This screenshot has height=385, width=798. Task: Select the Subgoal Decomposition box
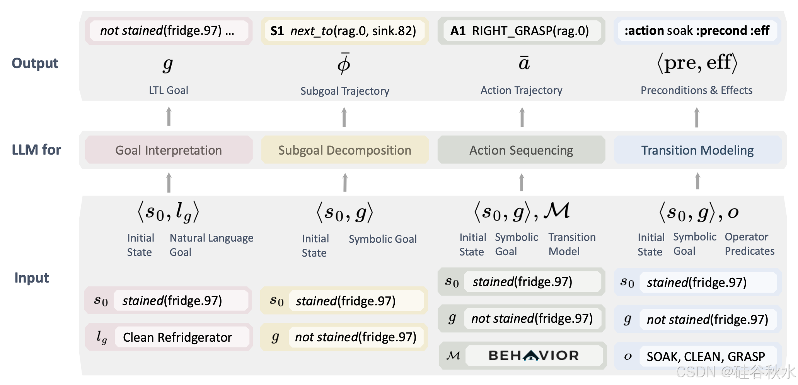click(344, 150)
